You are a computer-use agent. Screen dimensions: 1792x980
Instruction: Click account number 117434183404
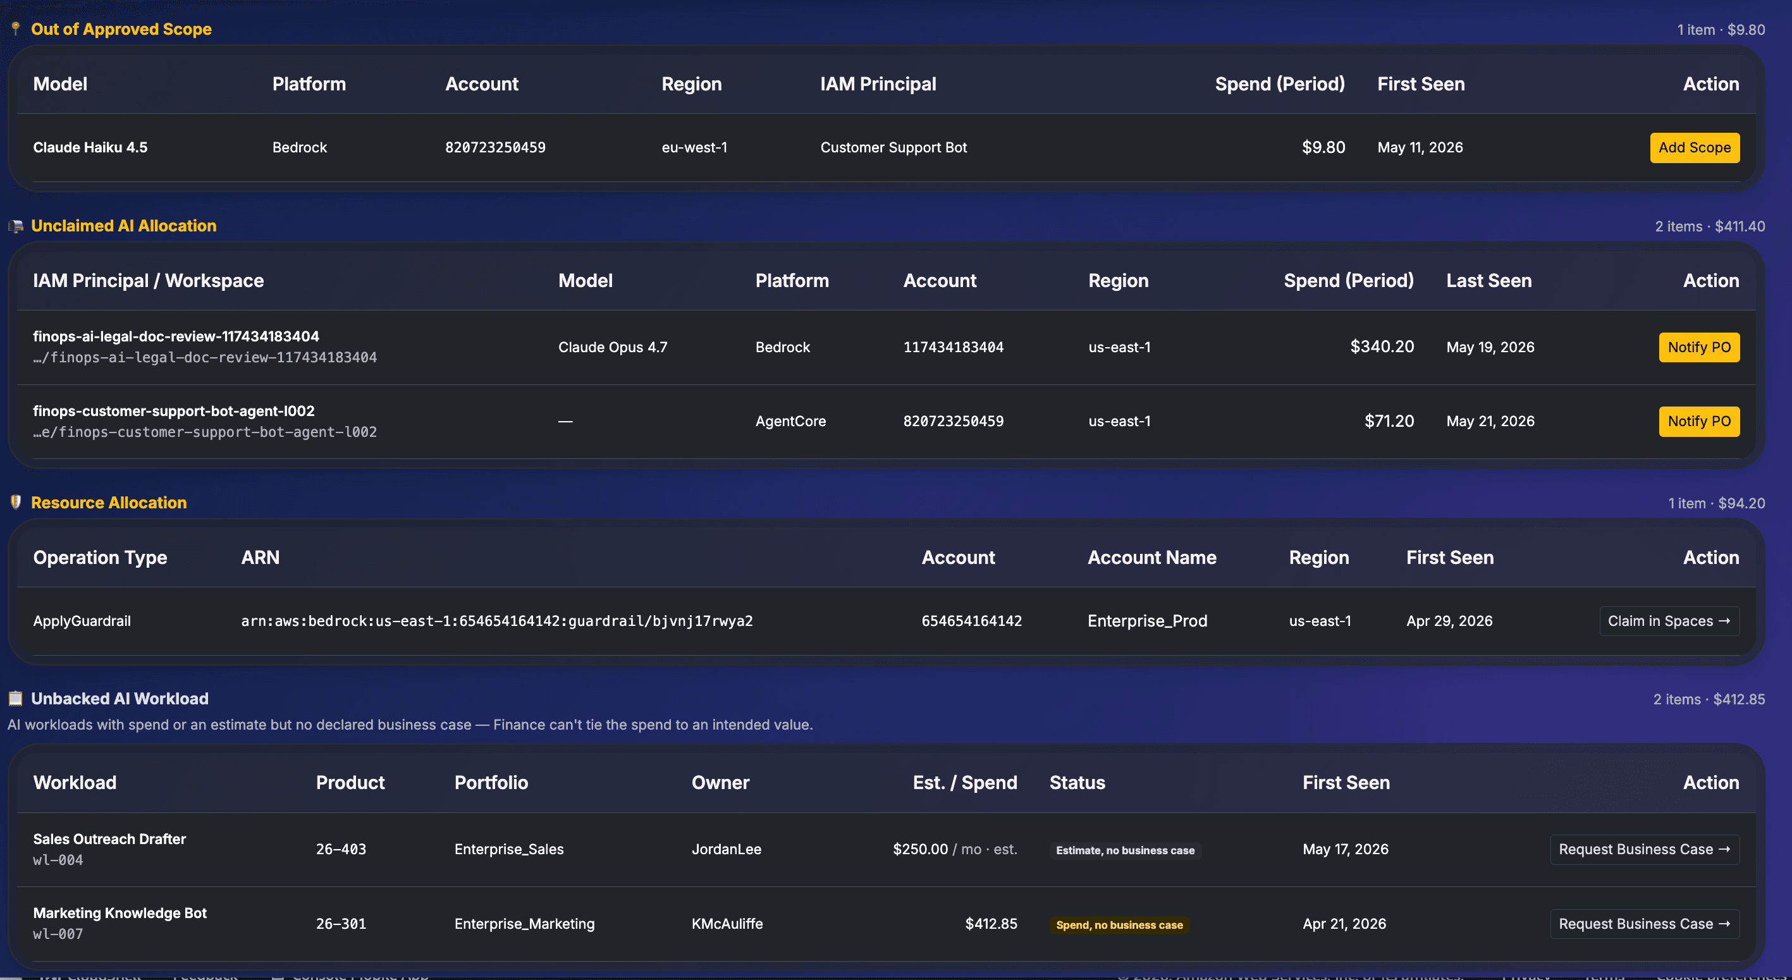tap(953, 347)
